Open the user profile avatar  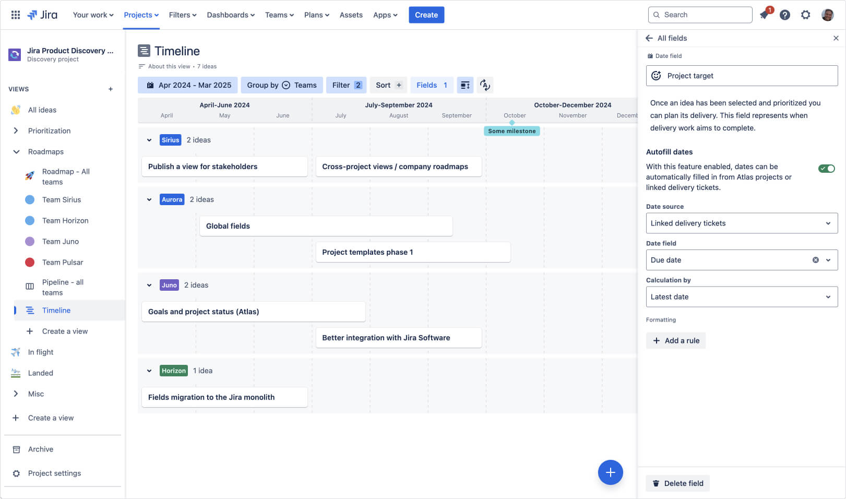pos(827,15)
